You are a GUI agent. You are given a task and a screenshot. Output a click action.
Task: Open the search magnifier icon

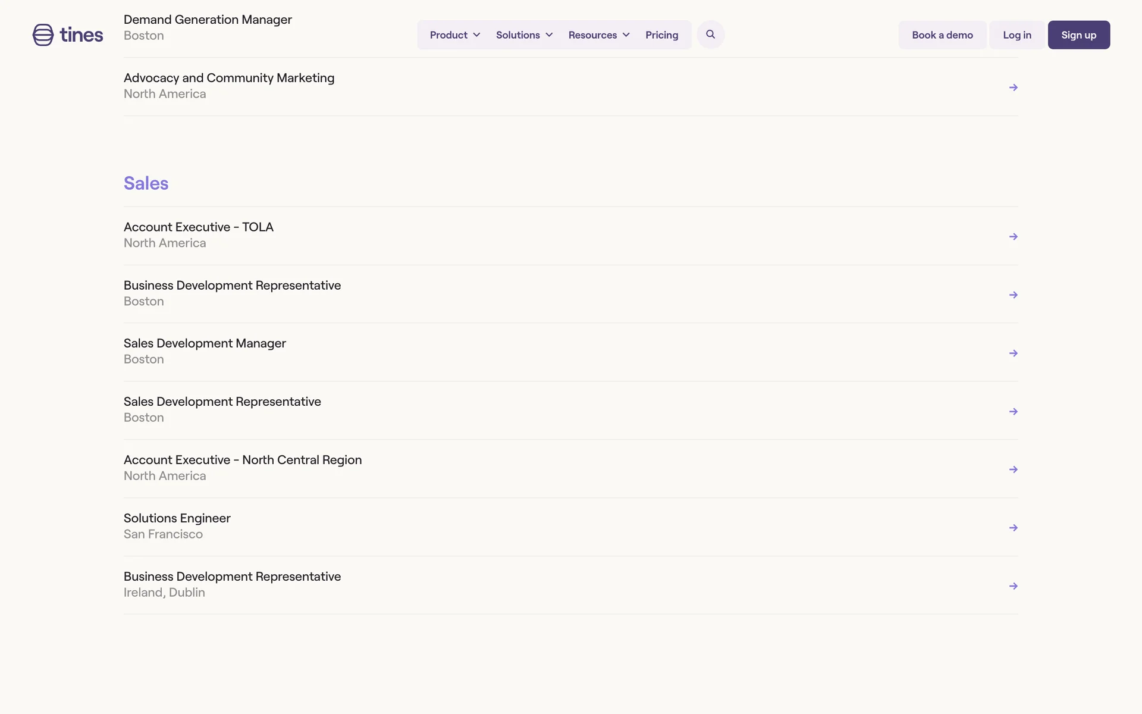pos(710,35)
